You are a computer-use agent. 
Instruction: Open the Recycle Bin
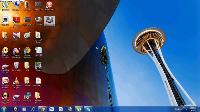[16, 67]
